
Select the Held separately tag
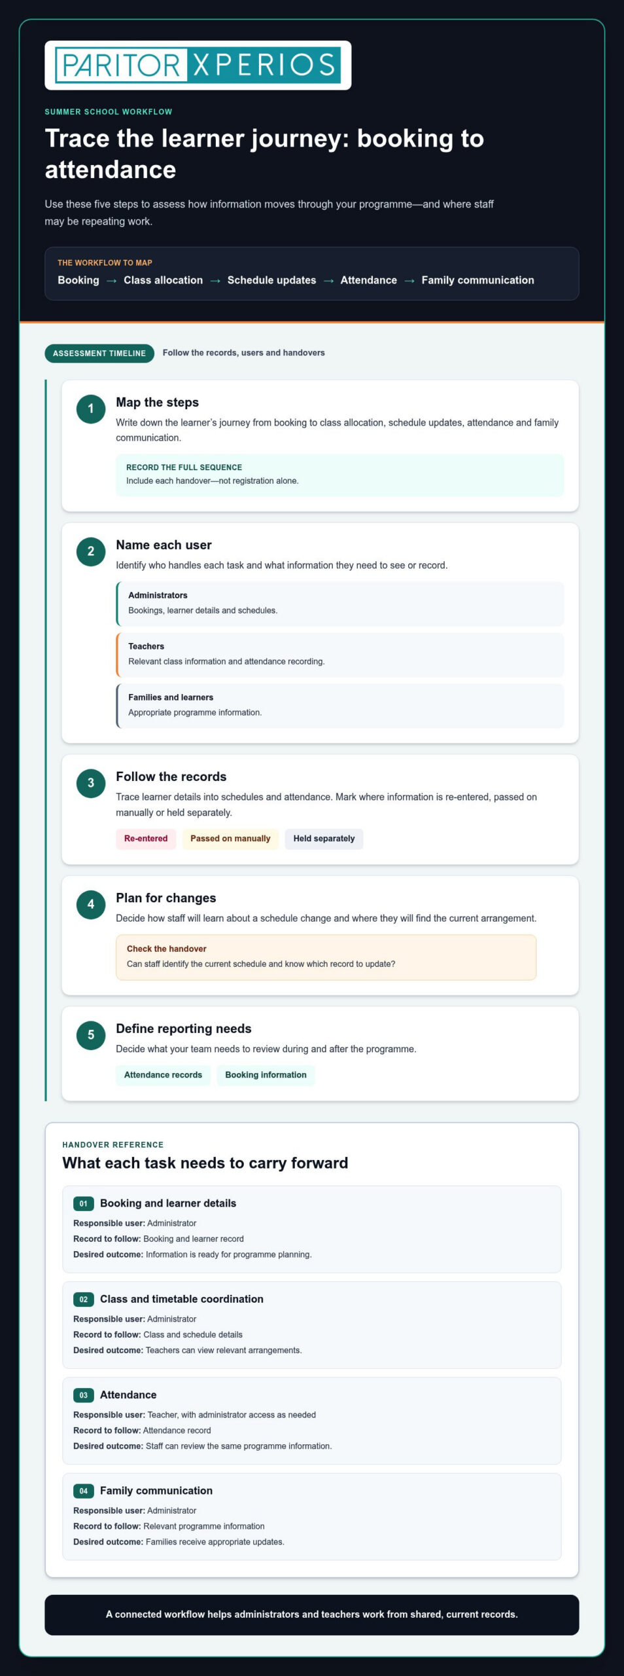[324, 839]
